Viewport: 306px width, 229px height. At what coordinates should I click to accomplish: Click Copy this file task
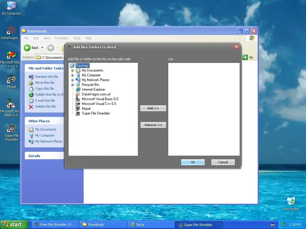[45, 89]
